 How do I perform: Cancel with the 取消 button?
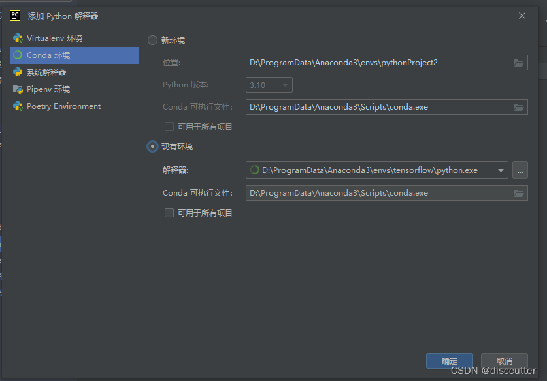(x=504, y=361)
